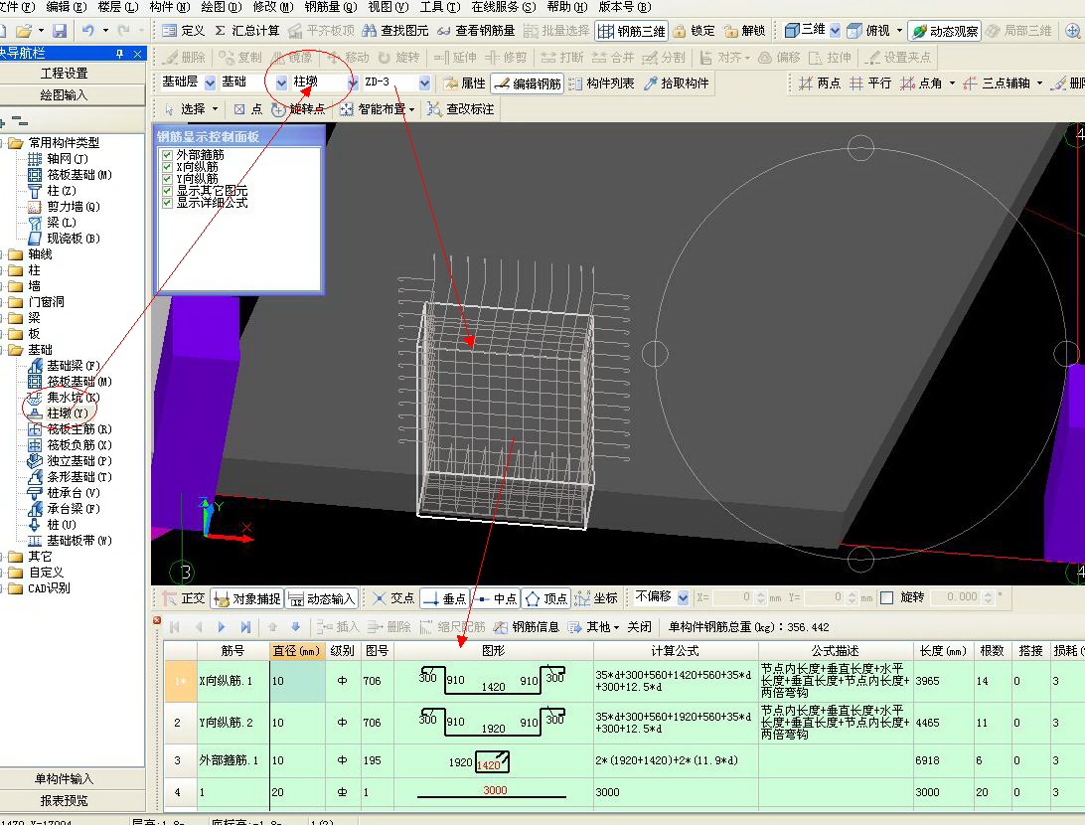Open the ZD-3 component name dropdown

(x=425, y=83)
